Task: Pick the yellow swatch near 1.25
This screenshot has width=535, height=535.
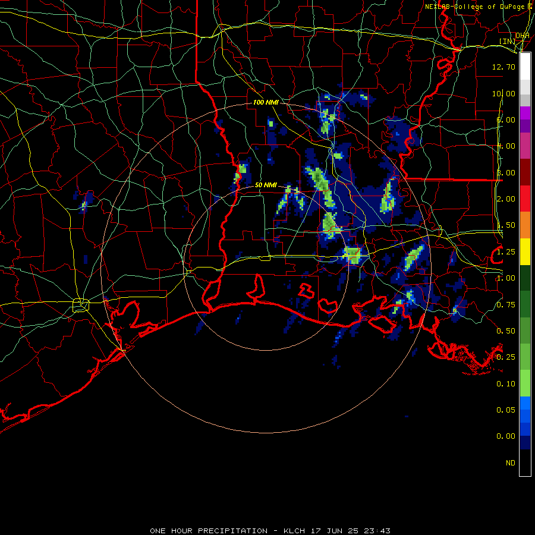Action: [525, 252]
